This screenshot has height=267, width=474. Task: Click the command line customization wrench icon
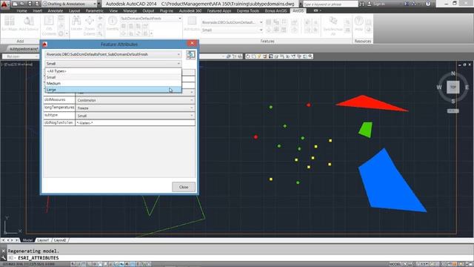point(3,258)
